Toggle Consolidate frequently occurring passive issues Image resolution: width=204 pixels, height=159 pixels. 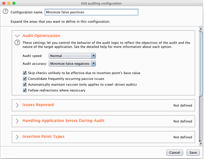click(25, 79)
